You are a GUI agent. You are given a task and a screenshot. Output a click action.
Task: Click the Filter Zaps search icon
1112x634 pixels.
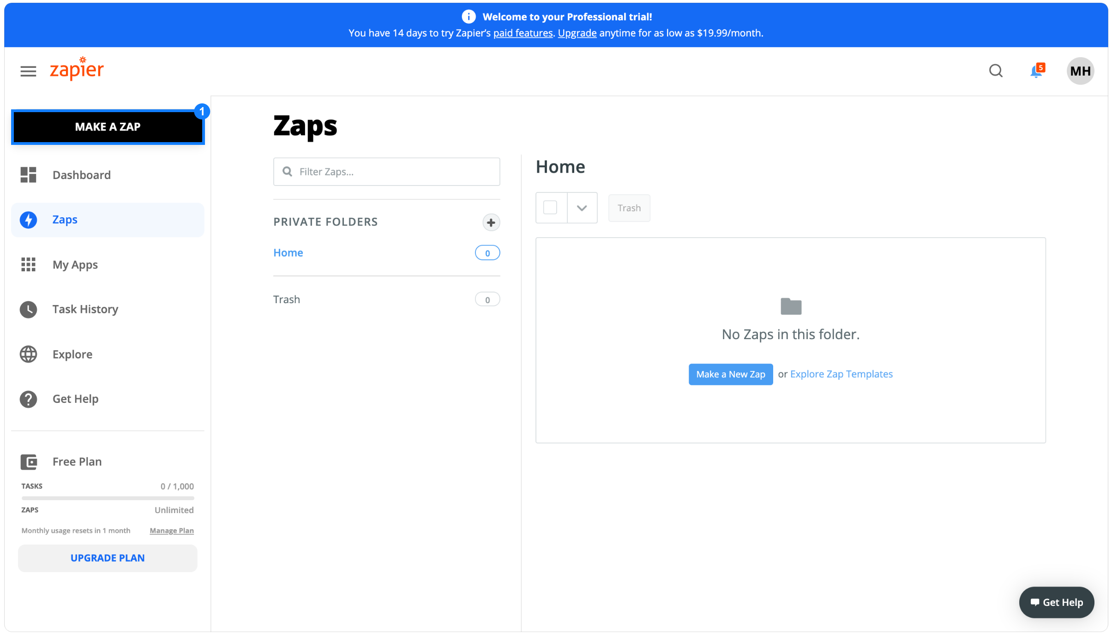(x=287, y=172)
